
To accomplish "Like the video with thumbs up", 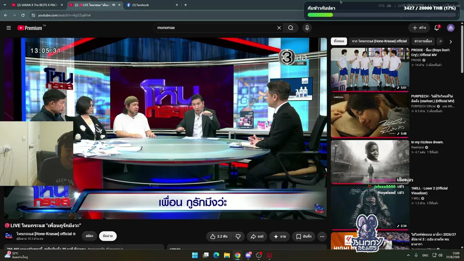I will click(219, 236).
